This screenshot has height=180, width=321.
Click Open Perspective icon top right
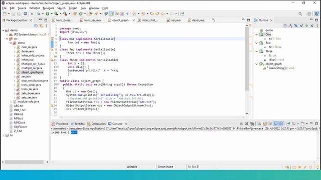tap(309, 13)
